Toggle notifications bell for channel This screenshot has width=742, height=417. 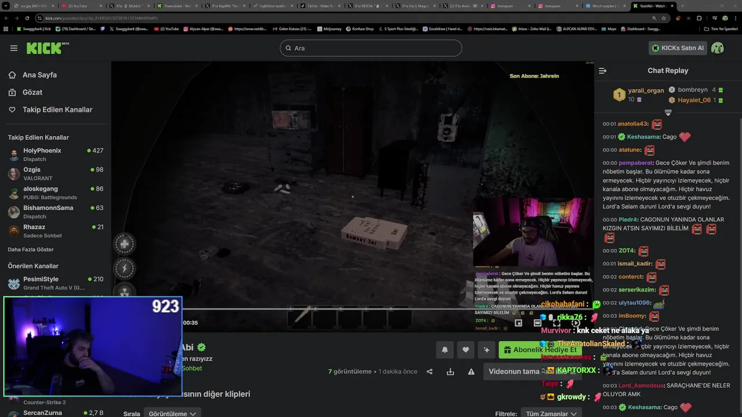point(445,350)
